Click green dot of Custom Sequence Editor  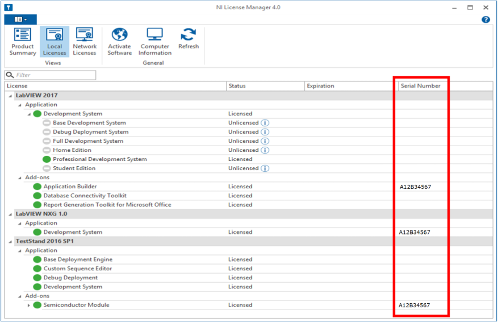[37, 269]
